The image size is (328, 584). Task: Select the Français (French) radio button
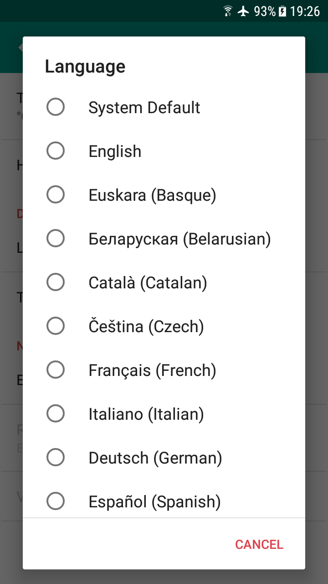click(x=56, y=370)
